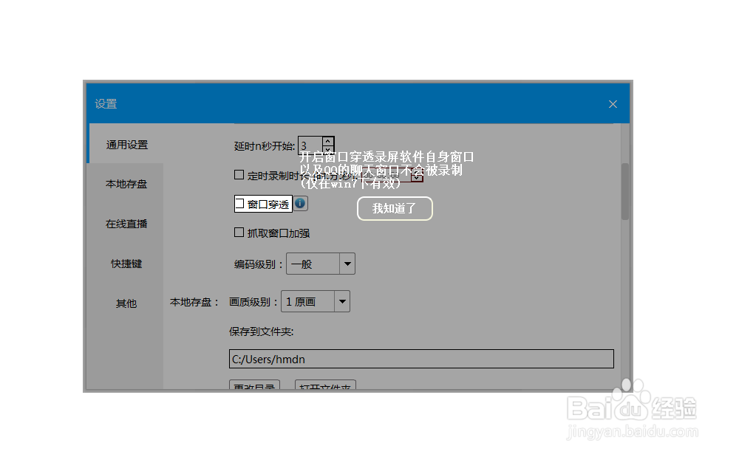Click the 画质级别 label
Image resolution: width=739 pixels, height=457 pixels.
[x=253, y=302]
